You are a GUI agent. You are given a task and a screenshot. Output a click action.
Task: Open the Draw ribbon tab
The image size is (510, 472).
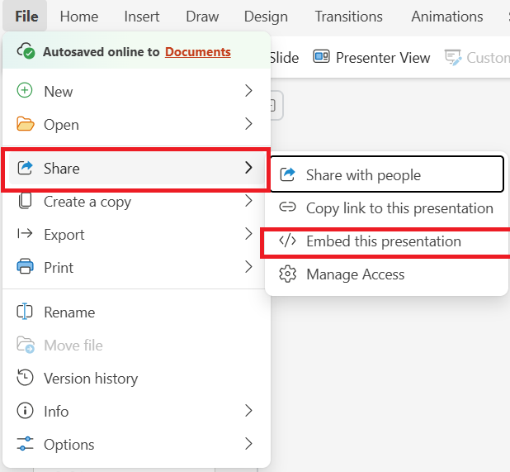point(202,17)
